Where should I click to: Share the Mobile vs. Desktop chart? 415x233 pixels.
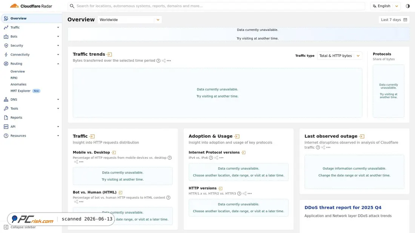(76, 162)
